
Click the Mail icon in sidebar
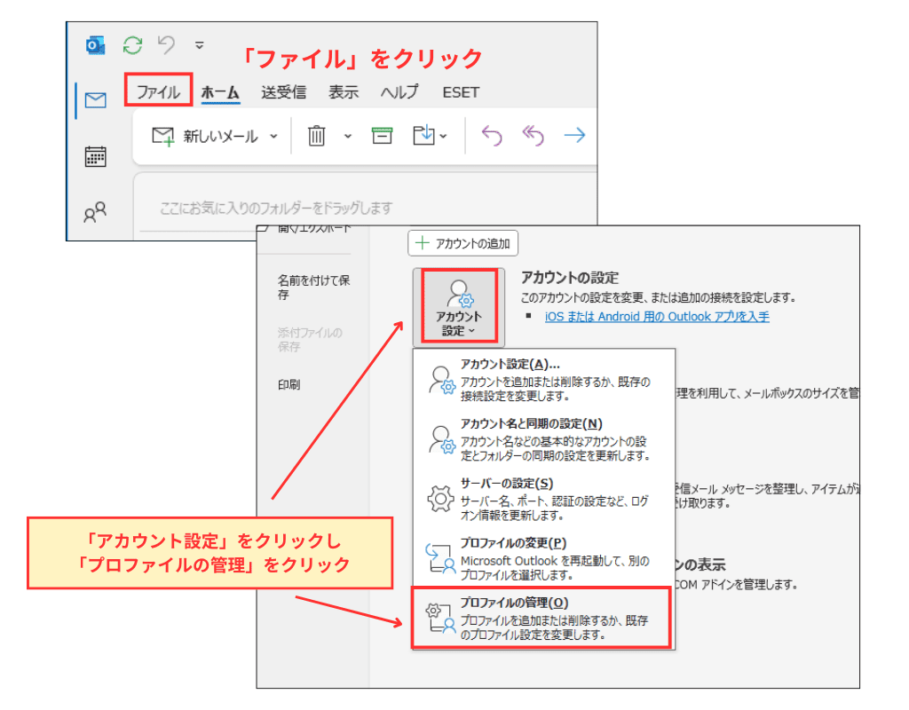pos(95,100)
